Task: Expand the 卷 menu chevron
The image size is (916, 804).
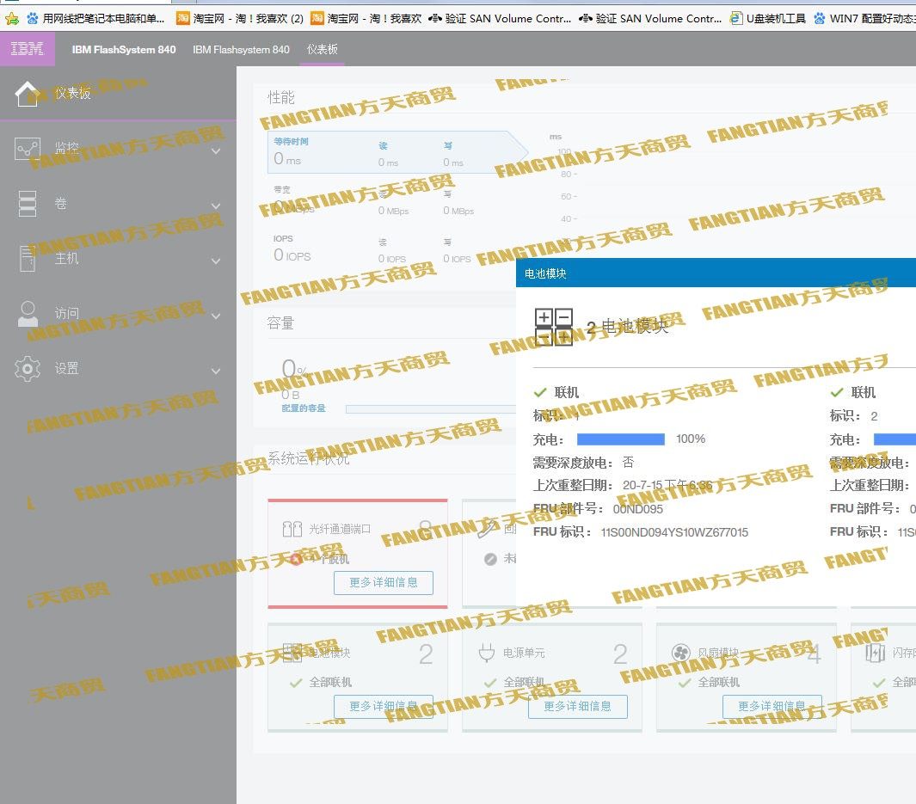Action: pos(216,206)
